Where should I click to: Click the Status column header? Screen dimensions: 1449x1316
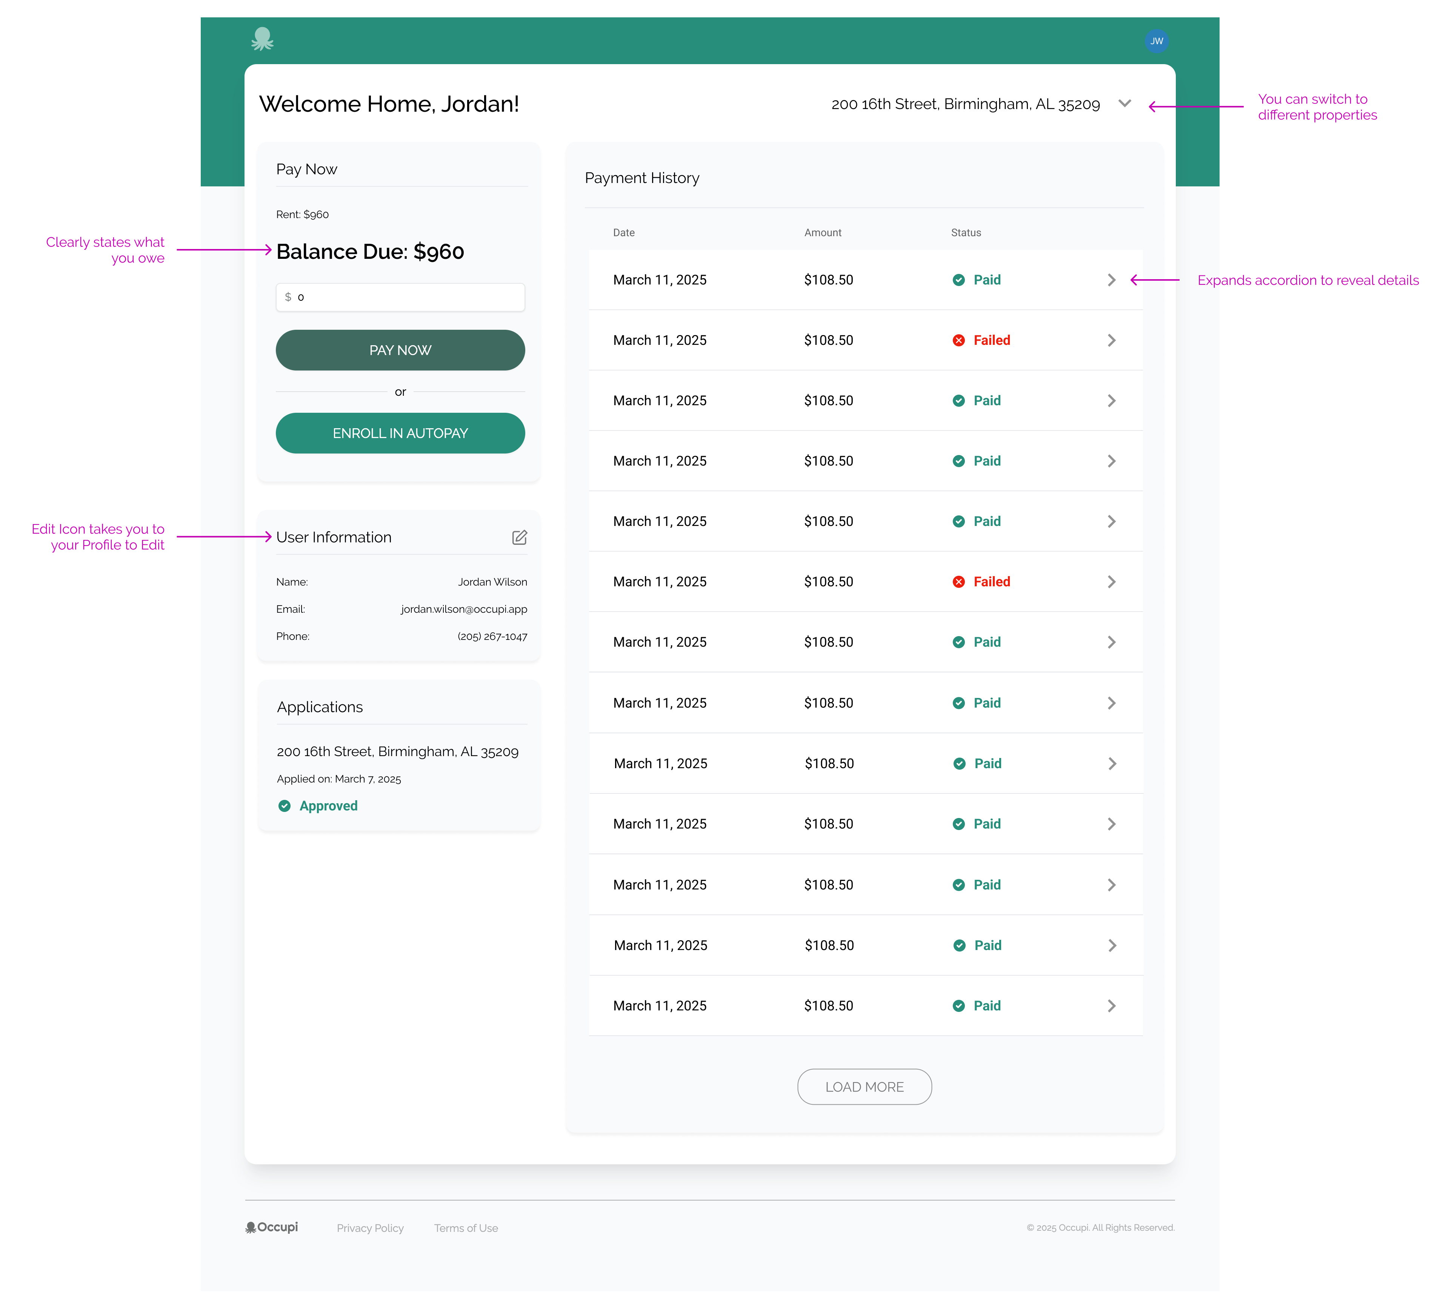966,232
